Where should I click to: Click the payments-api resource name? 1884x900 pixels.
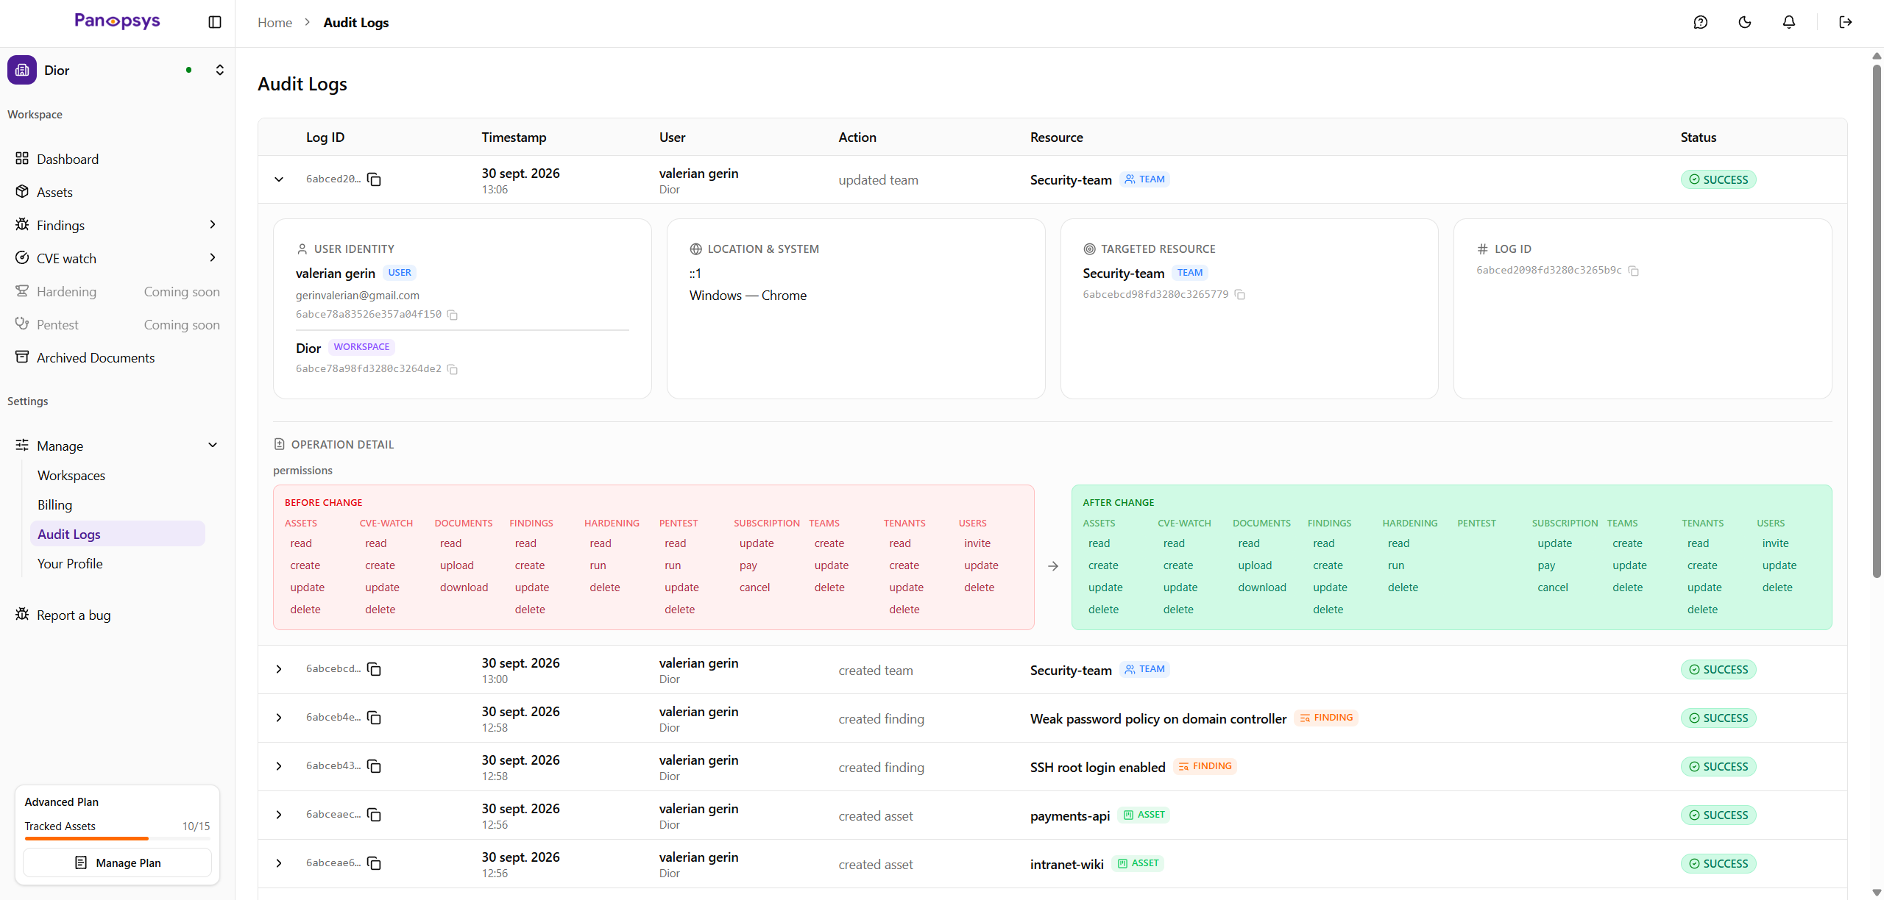1070,815
